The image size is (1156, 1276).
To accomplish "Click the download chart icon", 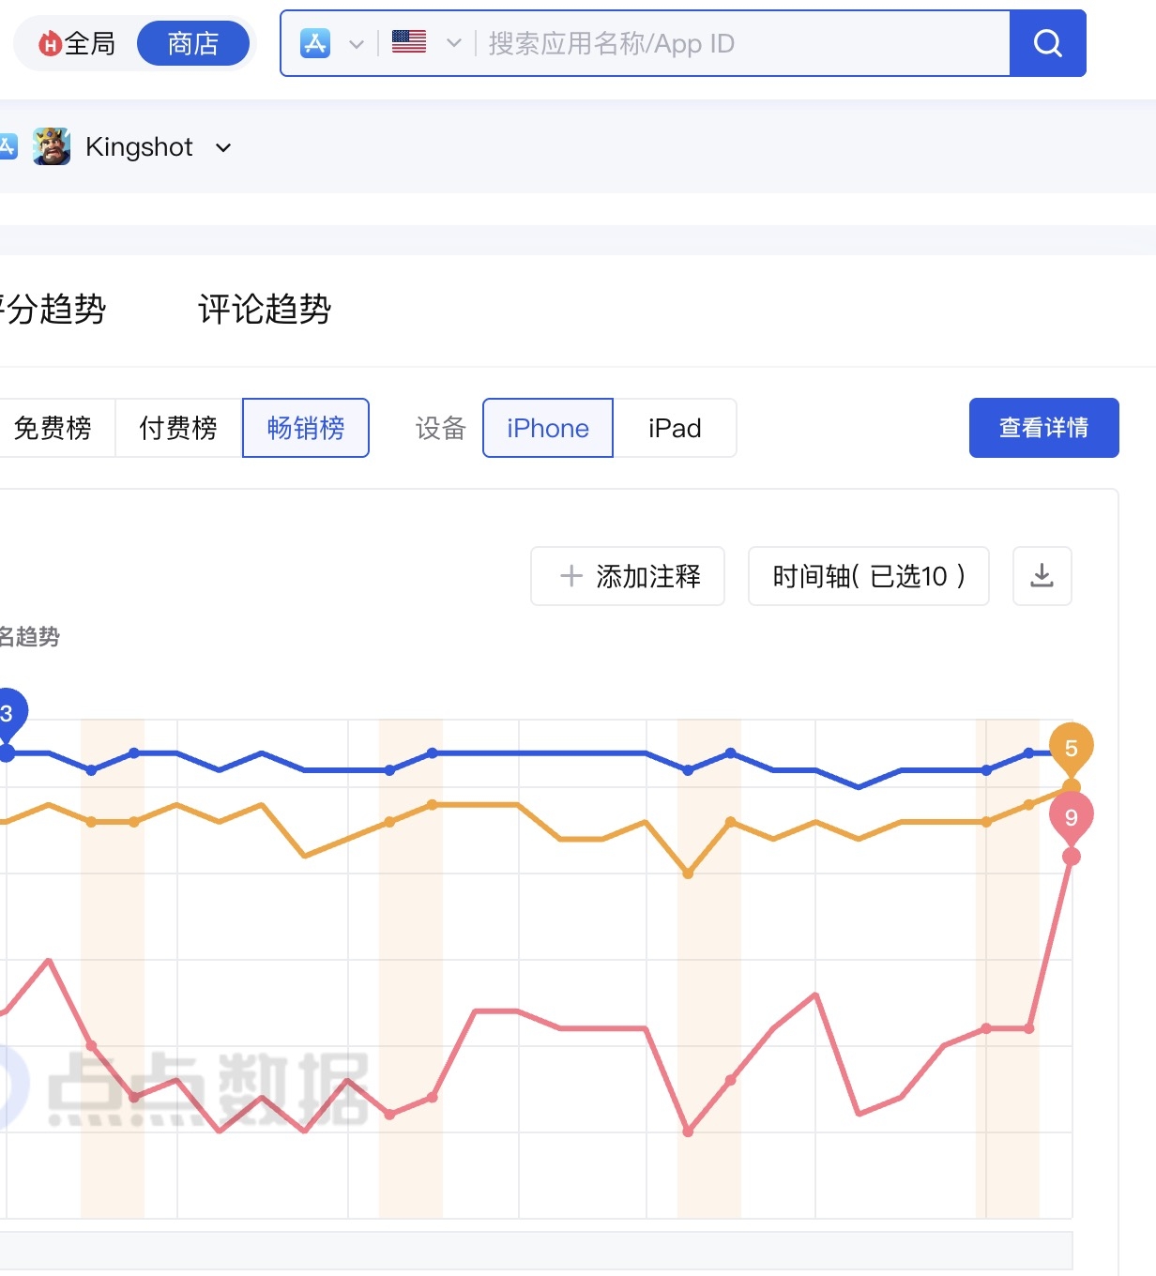I will 1042,576.
